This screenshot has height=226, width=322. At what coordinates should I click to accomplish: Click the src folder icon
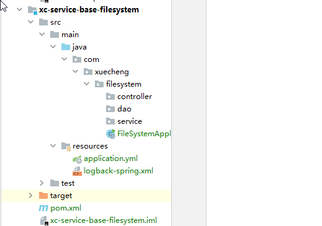pos(43,22)
